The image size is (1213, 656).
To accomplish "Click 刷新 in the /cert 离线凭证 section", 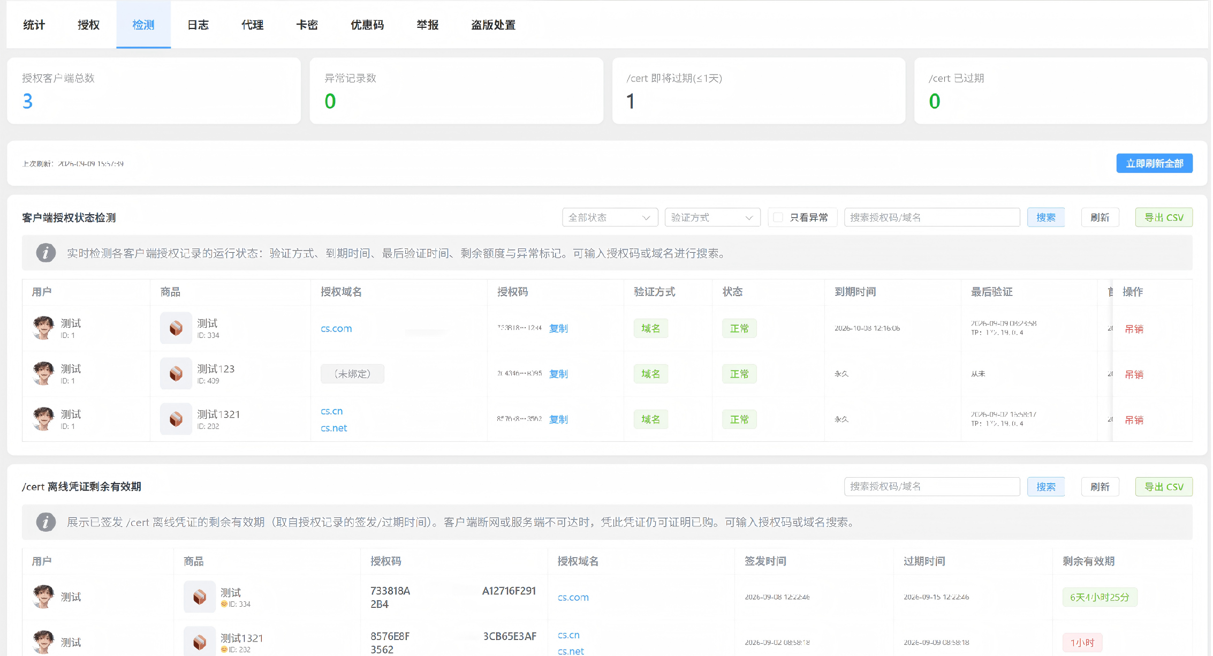I will (x=1100, y=486).
